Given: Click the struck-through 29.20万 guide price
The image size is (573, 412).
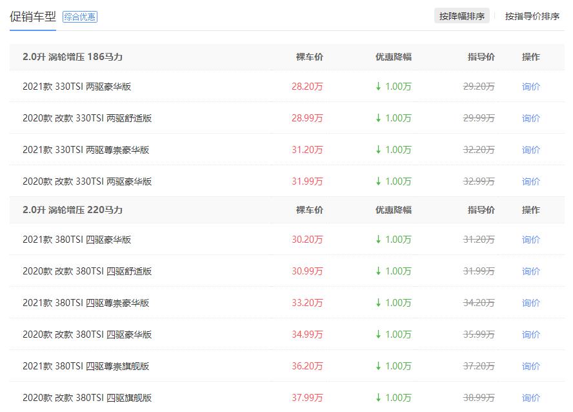Looking at the screenshot, I should tap(479, 87).
